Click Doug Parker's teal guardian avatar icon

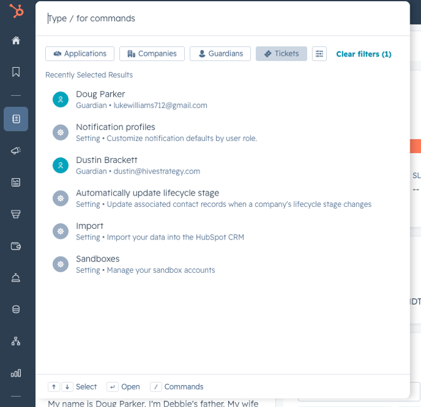[61, 100]
